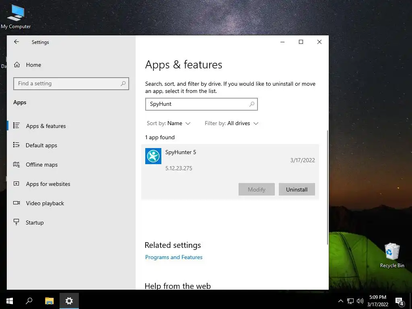The height and width of the screenshot is (309, 412).
Task: Open Action Center notifications icon
Action: pos(400,301)
